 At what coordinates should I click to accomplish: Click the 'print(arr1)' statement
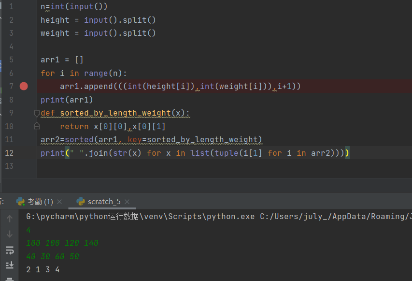tap(67, 100)
